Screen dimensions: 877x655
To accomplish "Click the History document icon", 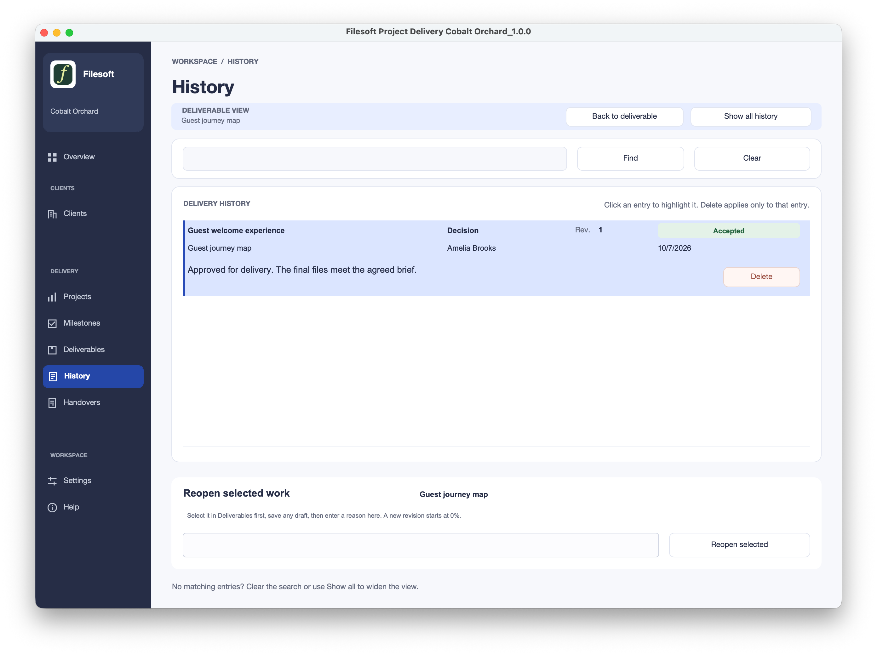I will pos(53,376).
